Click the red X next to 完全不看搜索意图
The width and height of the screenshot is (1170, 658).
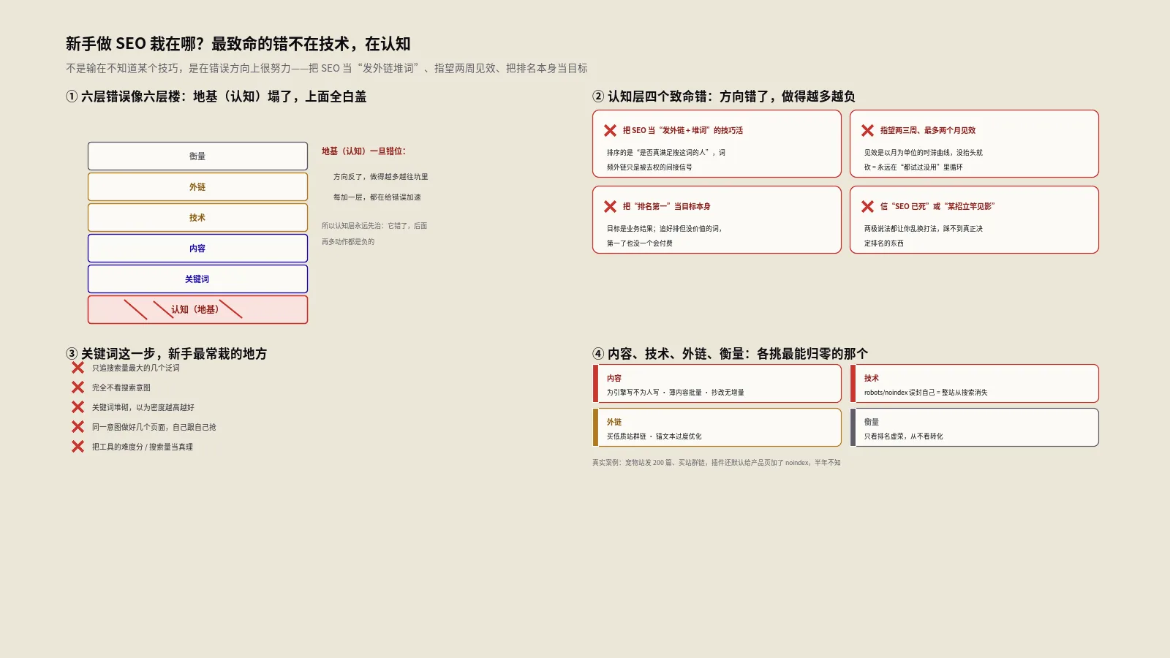[x=78, y=387]
